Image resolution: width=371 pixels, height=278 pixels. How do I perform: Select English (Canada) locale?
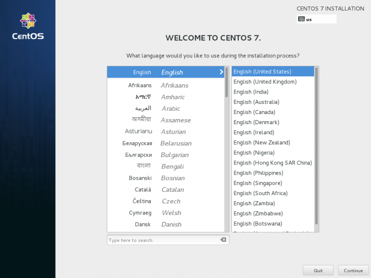coord(254,112)
